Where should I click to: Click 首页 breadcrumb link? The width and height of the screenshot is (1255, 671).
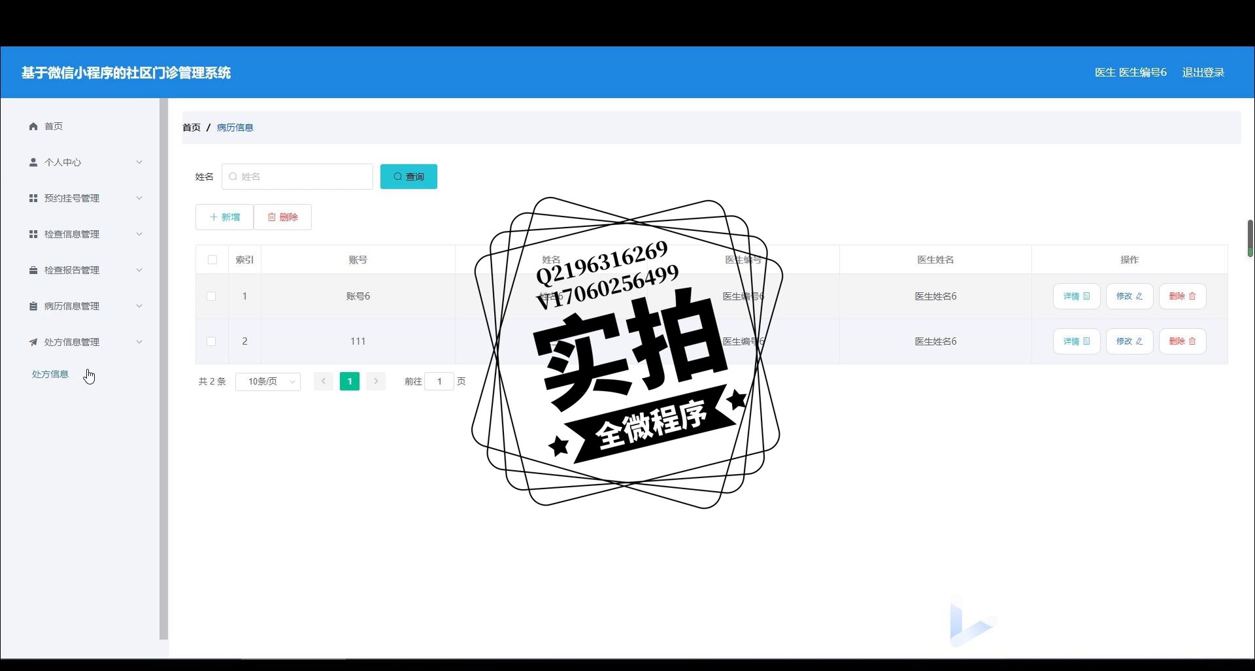192,128
